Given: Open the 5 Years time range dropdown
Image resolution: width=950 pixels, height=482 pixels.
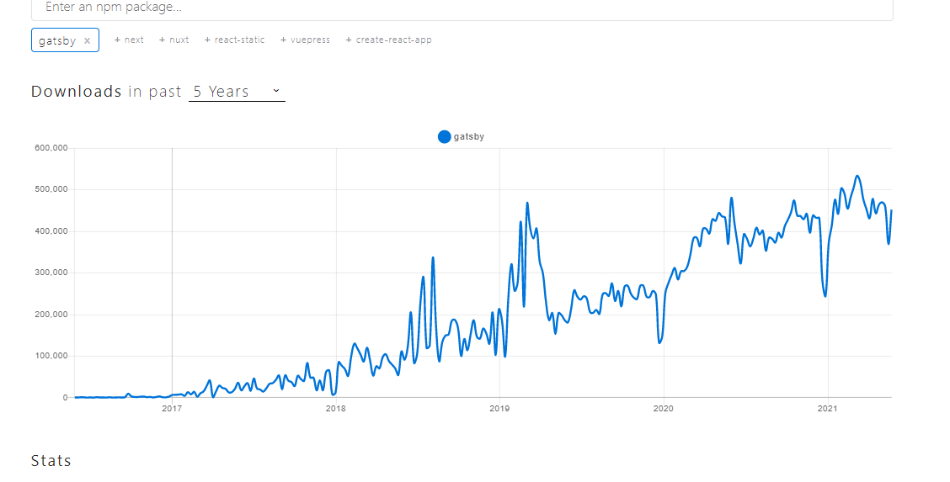Looking at the screenshot, I should [x=237, y=92].
